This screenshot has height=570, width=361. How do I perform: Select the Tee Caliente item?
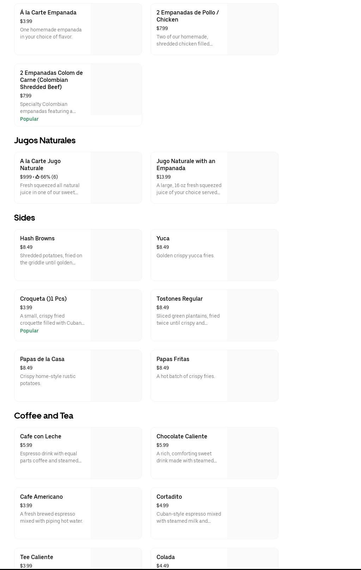37,557
